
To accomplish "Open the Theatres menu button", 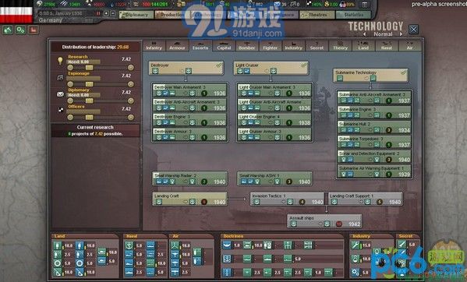I will 317,15.
